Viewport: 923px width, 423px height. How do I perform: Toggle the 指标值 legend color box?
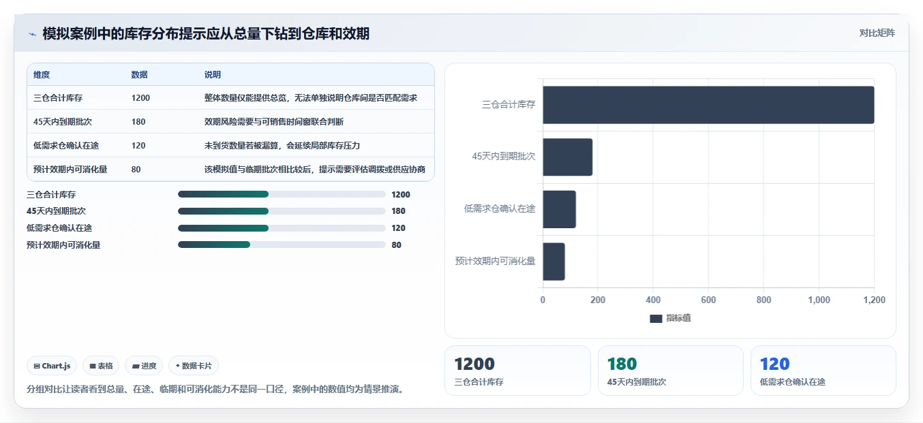[x=656, y=319]
